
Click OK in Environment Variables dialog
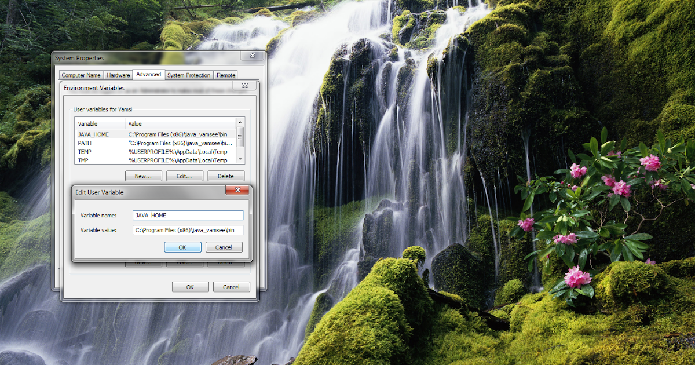pyautogui.click(x=190, y=287)
